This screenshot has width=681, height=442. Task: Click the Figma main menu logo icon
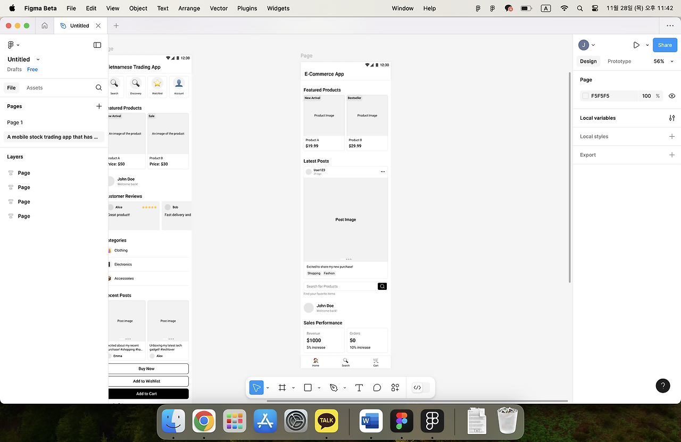tap(11, 45)
